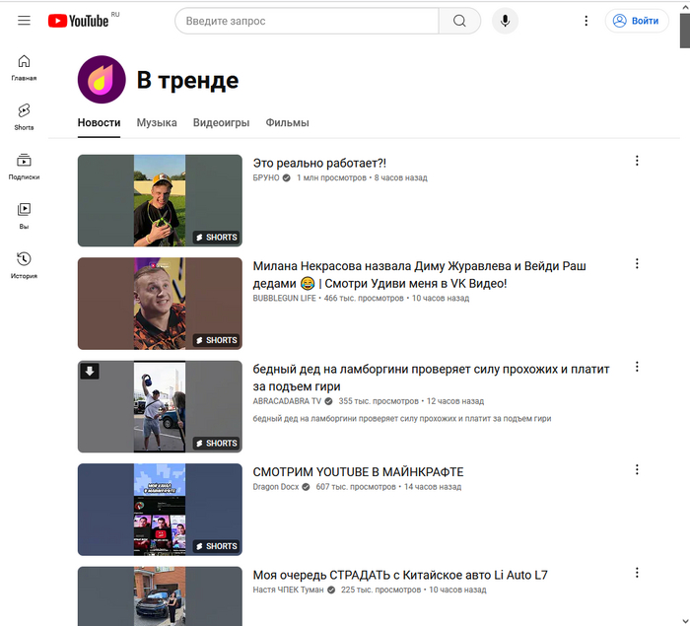690x626 pixels.
Task: Open thumbnail of бедный дед на ламборгини
Action: [x=160, y=406]
